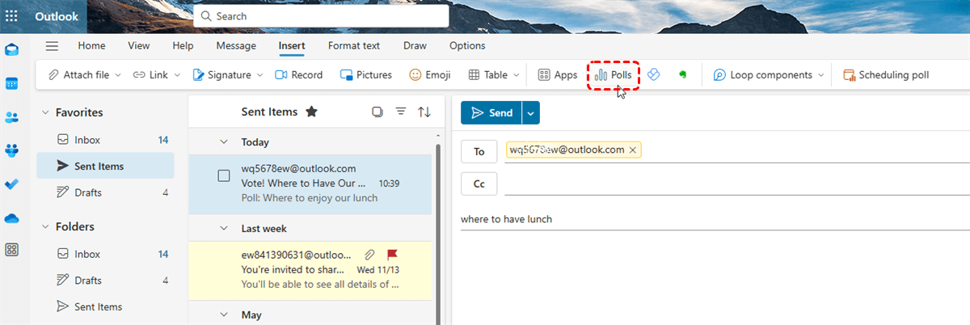The height and width of the screenshot is (325, 970).
Task: Open the Help tab
Action: pyautogui.click(x=183, y=46)
